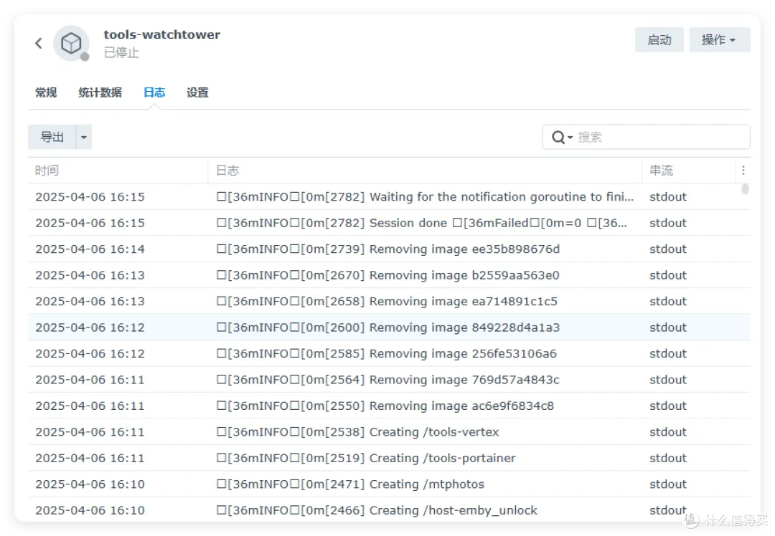Export logs with 导出 button
Viewport: 775px width, 536px height.
[52, 137]
